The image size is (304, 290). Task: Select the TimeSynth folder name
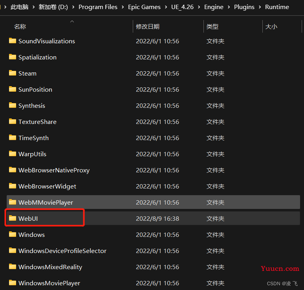pos(33,138)
